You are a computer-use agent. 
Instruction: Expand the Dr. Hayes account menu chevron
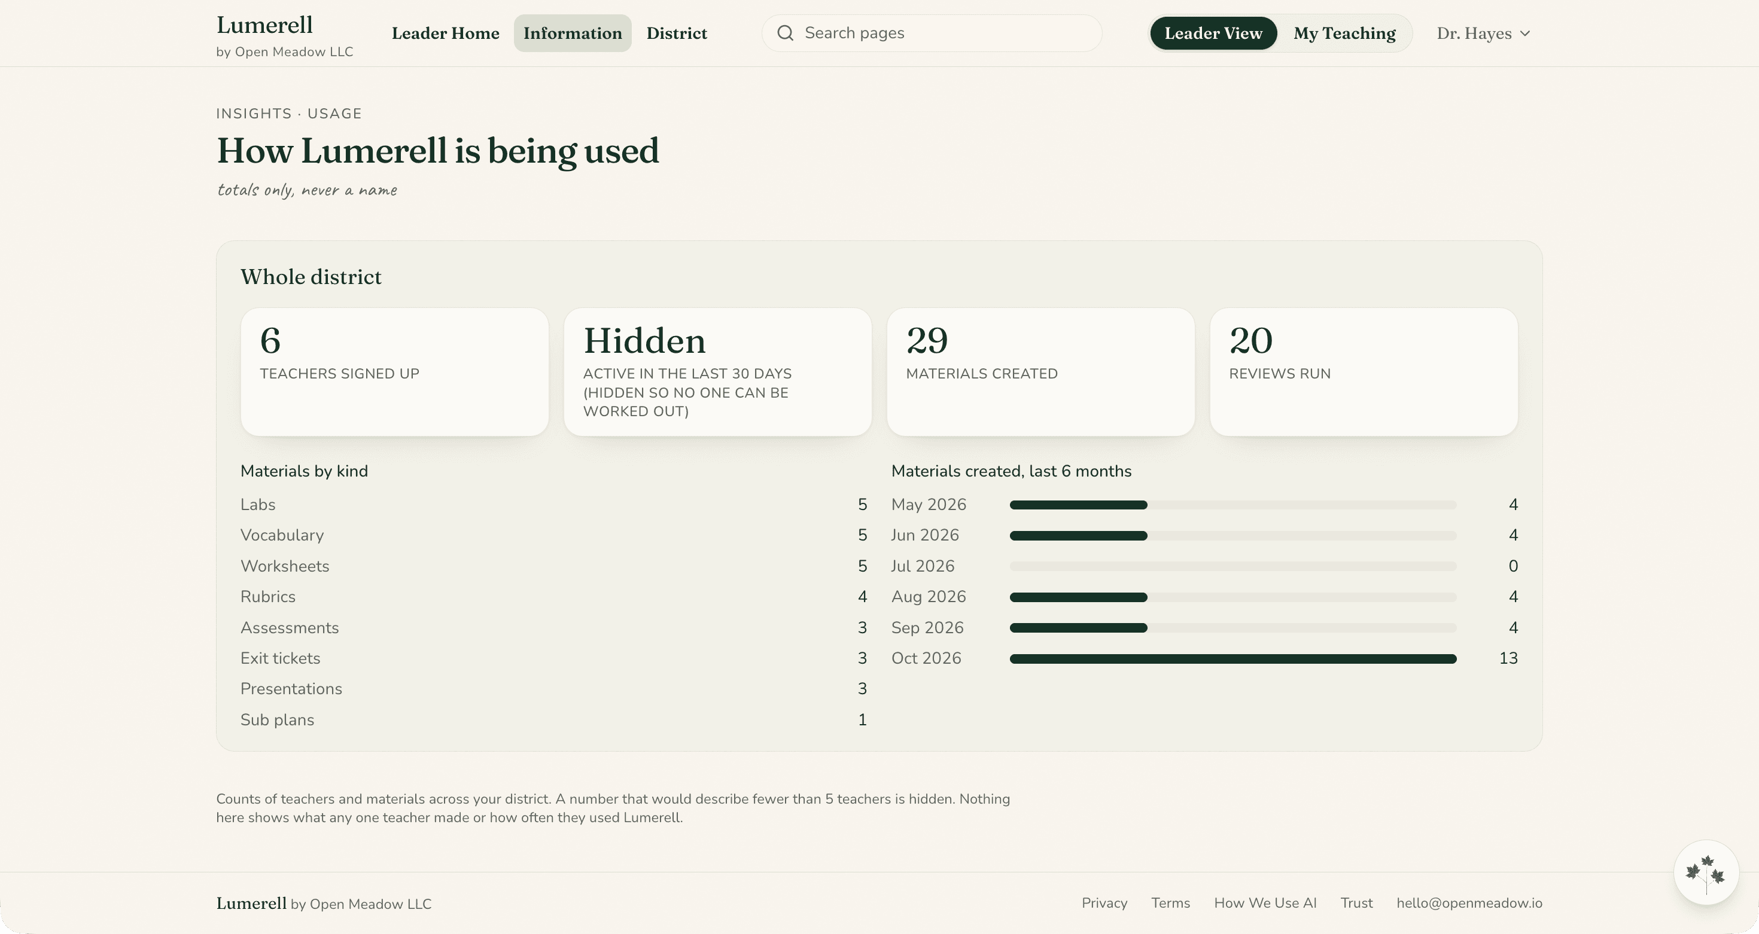point(1525,33)
